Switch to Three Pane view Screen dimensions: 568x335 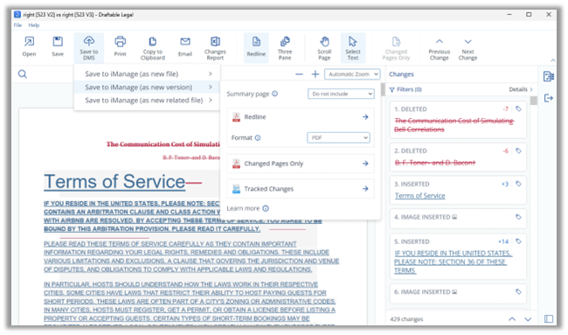click(x=285, y=48)
